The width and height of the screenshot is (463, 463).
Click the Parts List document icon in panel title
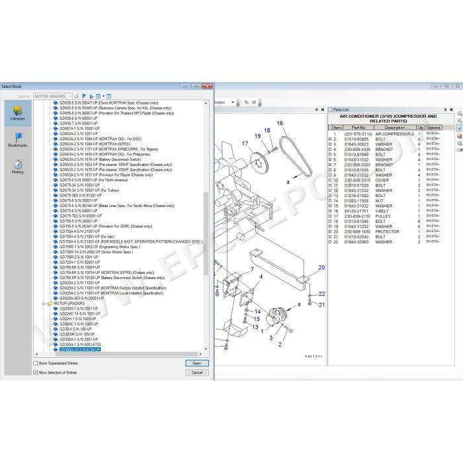[331, 110]
